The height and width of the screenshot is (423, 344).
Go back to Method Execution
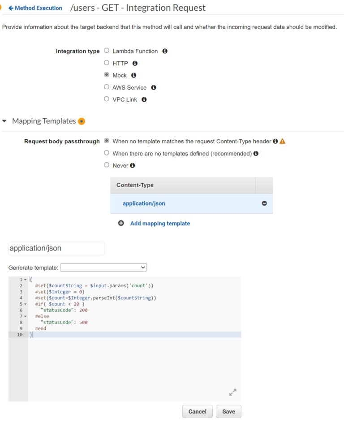coord(35,8)
